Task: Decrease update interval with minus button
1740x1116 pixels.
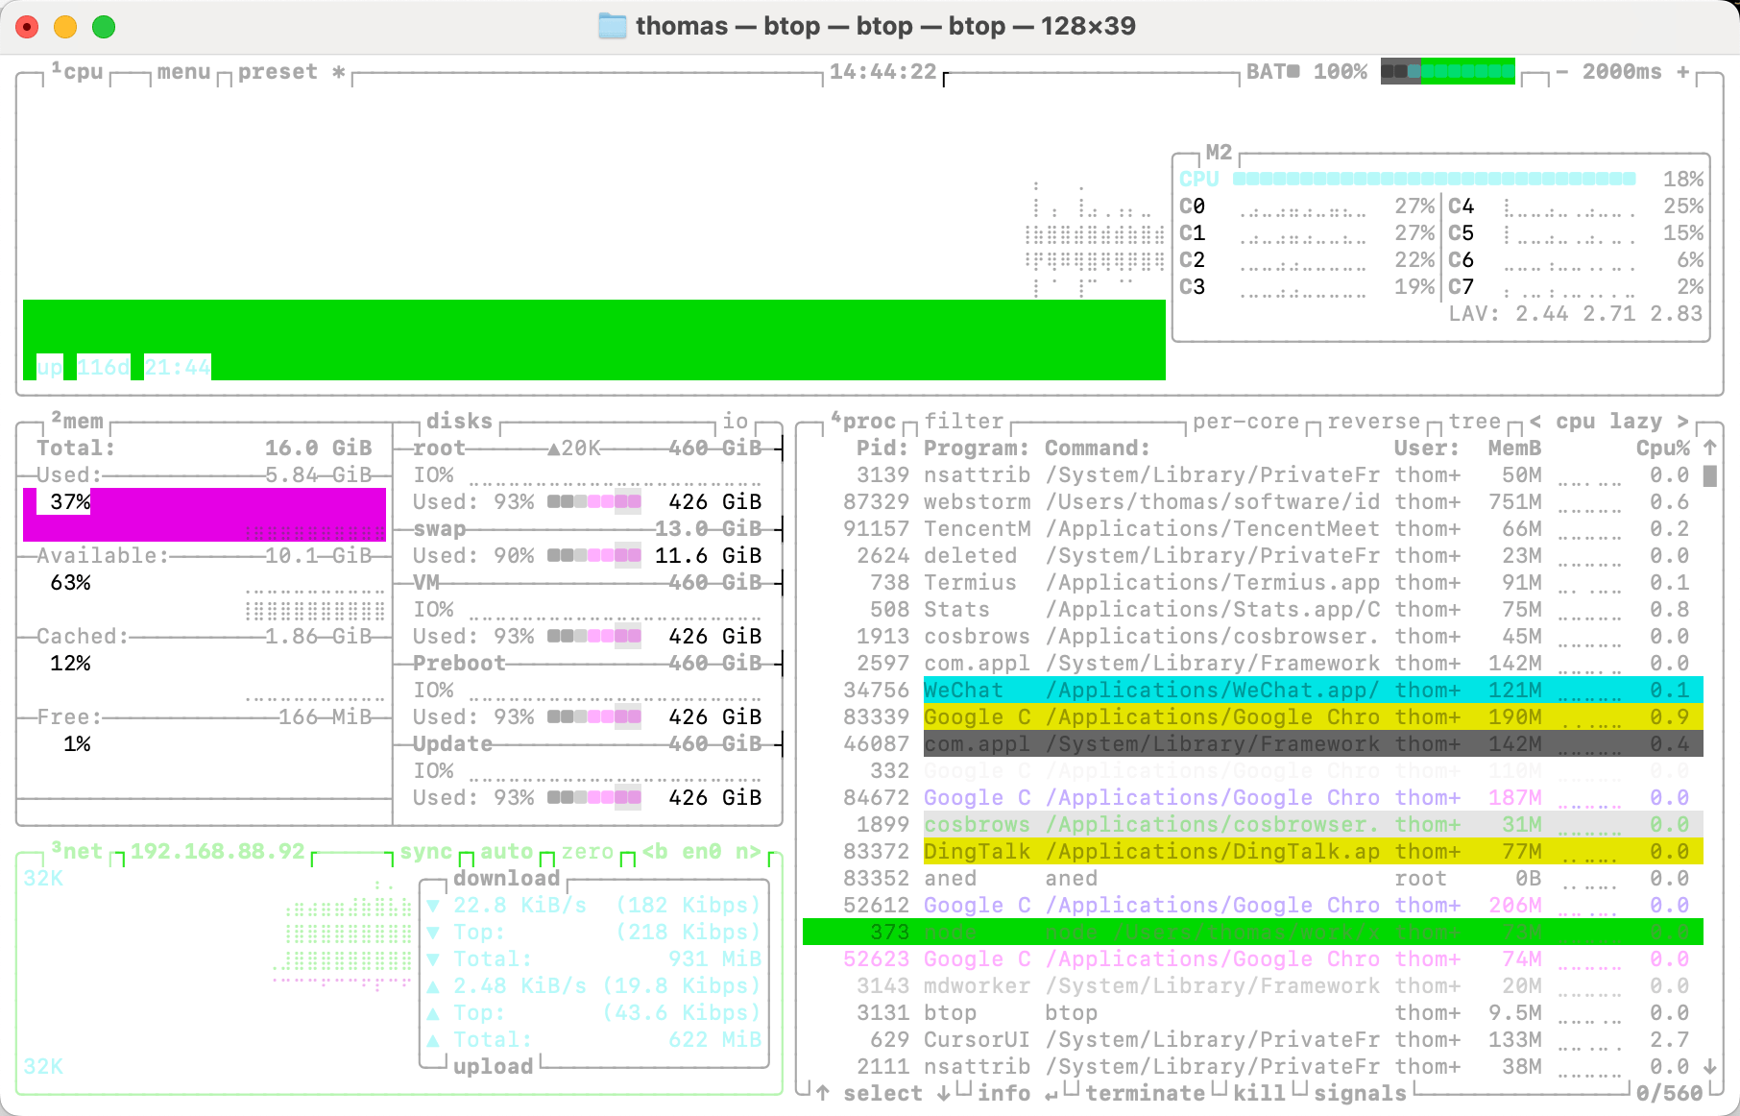Action: tap(1562, 72)
